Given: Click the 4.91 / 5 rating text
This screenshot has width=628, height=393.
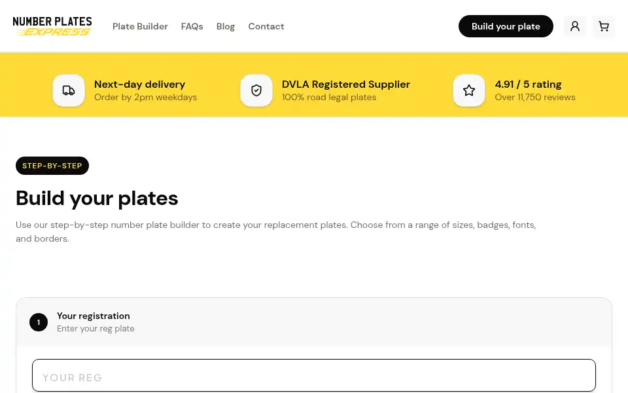Looking at the screenshot, I should (x=529, y=84).
